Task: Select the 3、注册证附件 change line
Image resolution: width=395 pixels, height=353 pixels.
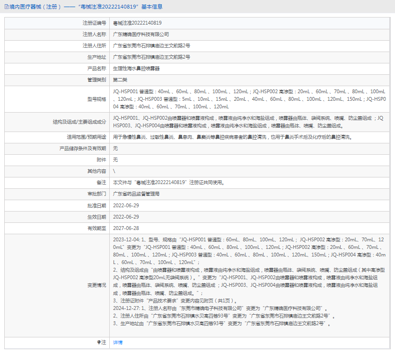Action: click(x=175, y=300)
